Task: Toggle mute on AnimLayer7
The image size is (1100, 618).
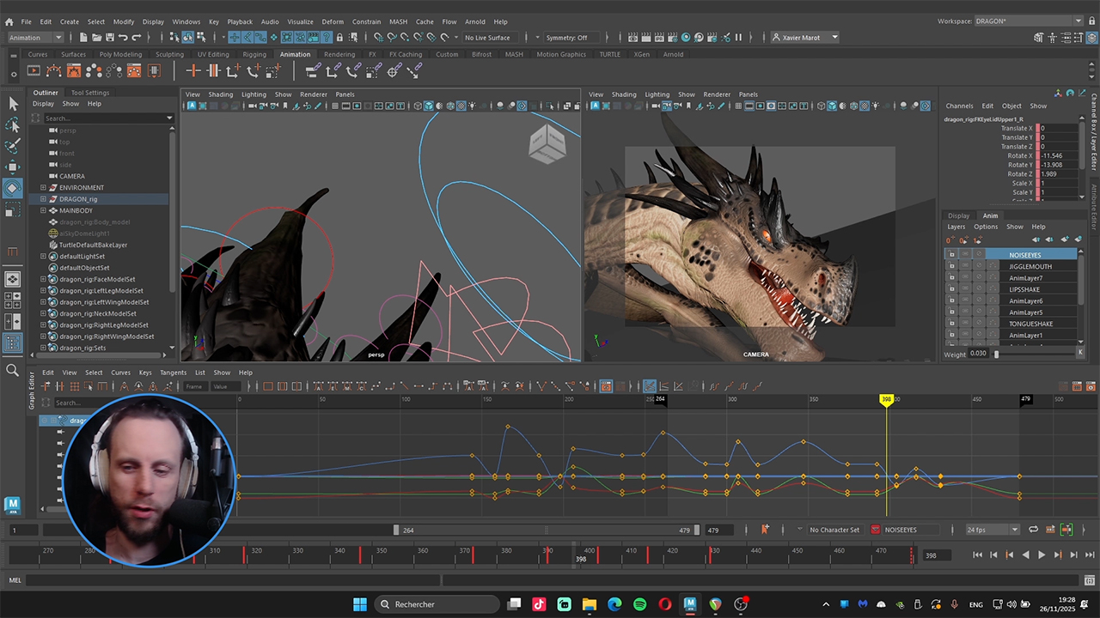Action: 979,278
